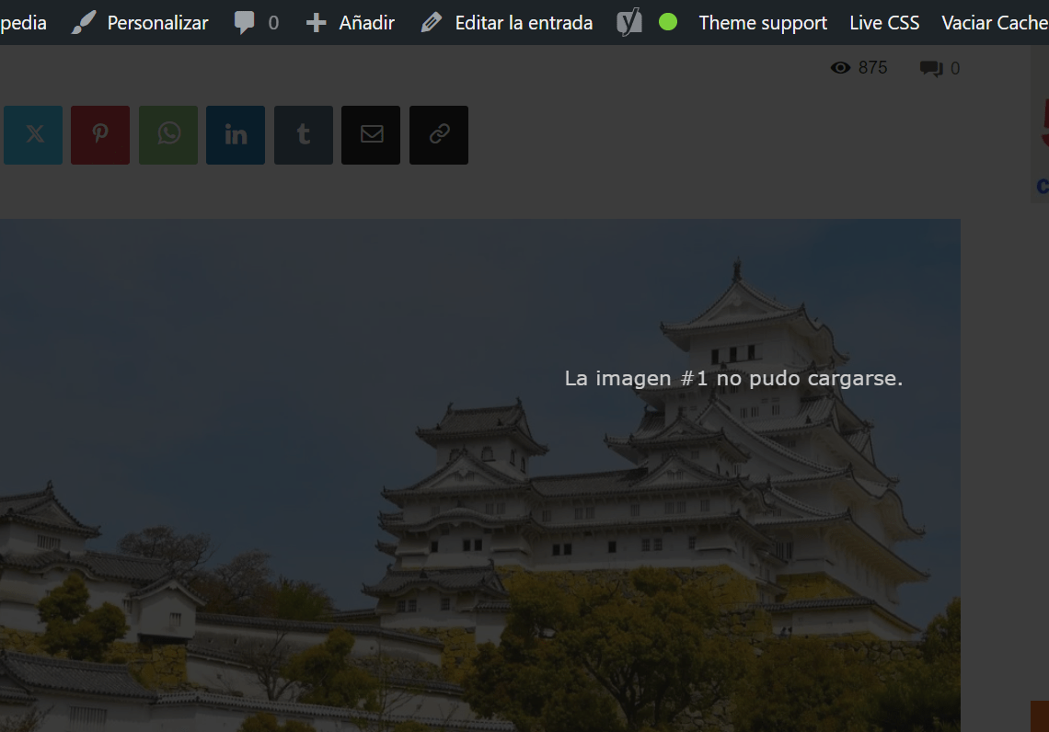
Task: Click the Pinterest share button
Action: click(100, 135)
